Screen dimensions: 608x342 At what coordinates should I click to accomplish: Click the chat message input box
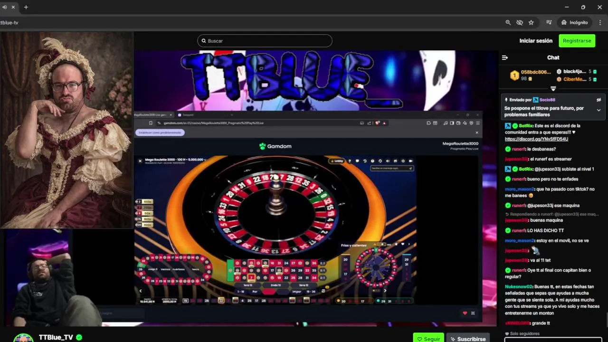tap(553, 339)
